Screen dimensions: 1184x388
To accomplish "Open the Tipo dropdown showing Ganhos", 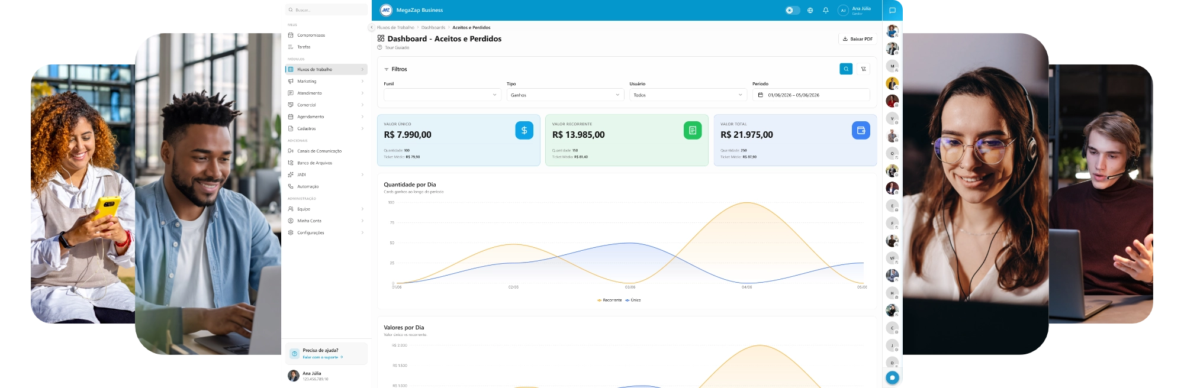I will click(x=565, y=95).
